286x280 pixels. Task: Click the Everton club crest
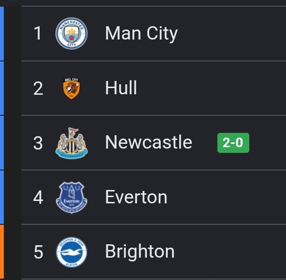(x=71, y=198)
